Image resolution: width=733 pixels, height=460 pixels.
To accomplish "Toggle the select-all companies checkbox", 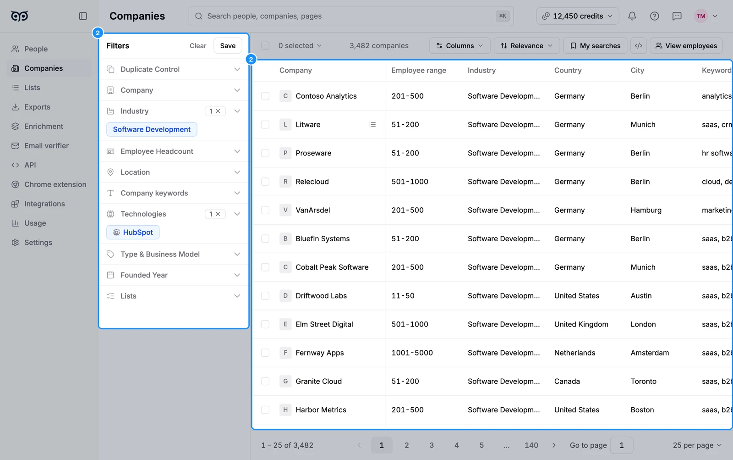I will point(265,46).
